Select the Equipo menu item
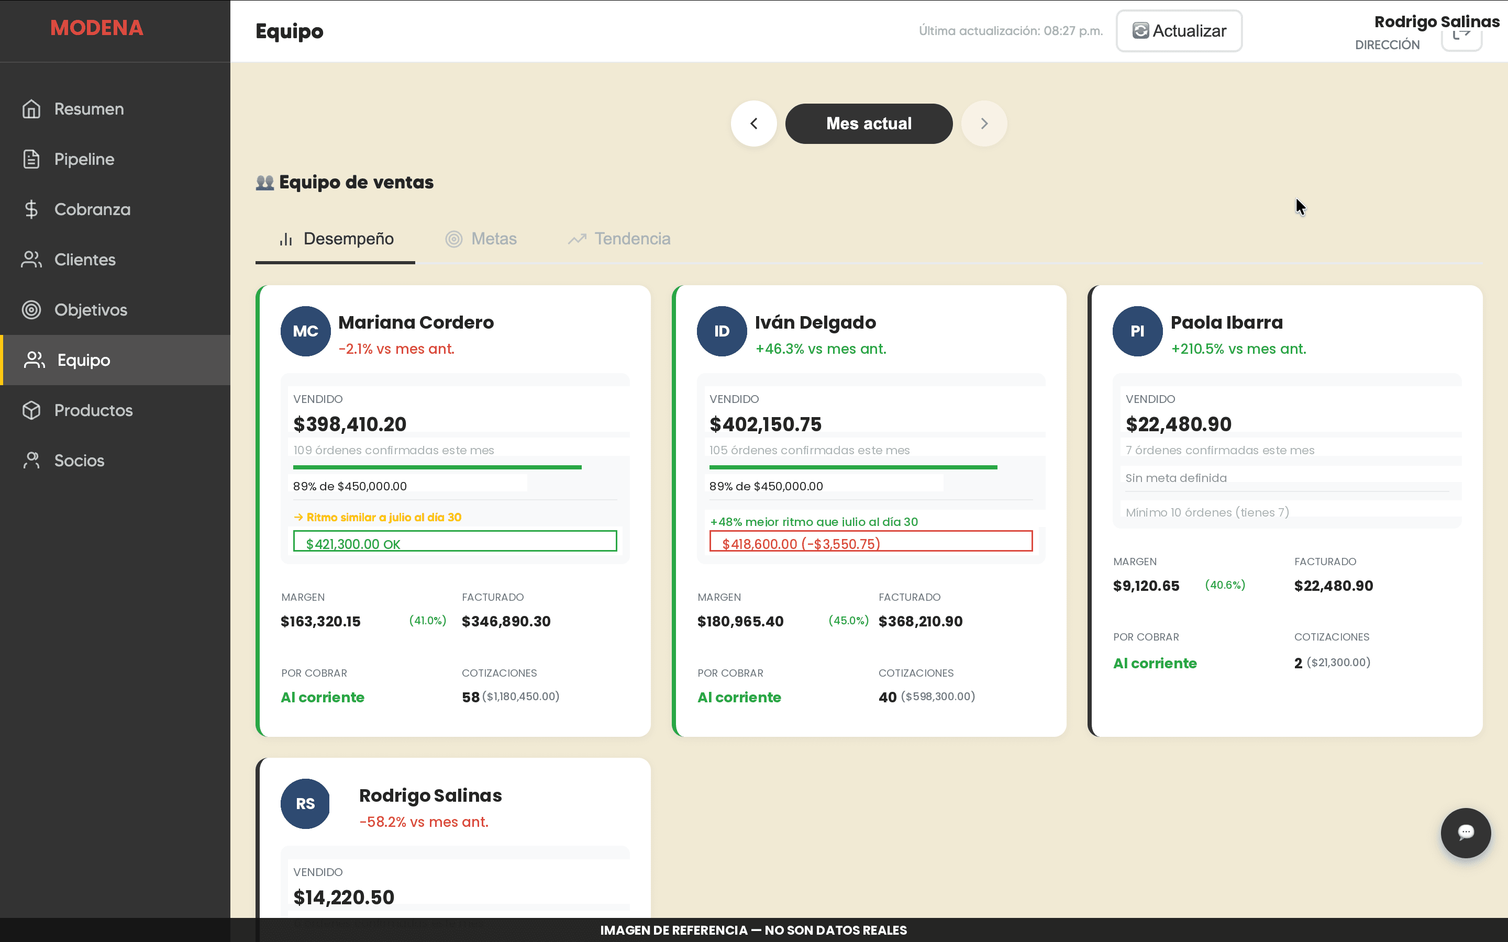Viewport: 1508px width, 942px height. (115, 360)
